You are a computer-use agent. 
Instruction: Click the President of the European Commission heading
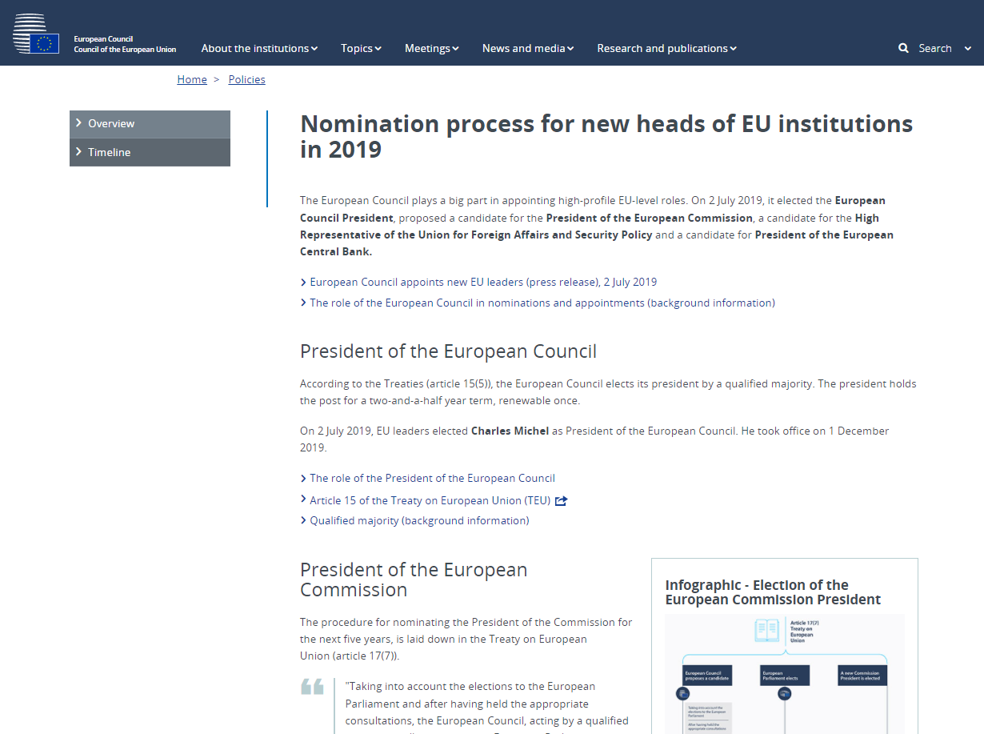[x=414, y=580]
